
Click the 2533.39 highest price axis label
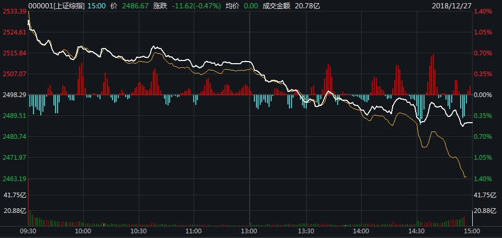tap(14, 11)
